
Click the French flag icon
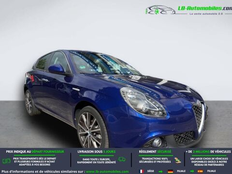(x=142, y=171)
